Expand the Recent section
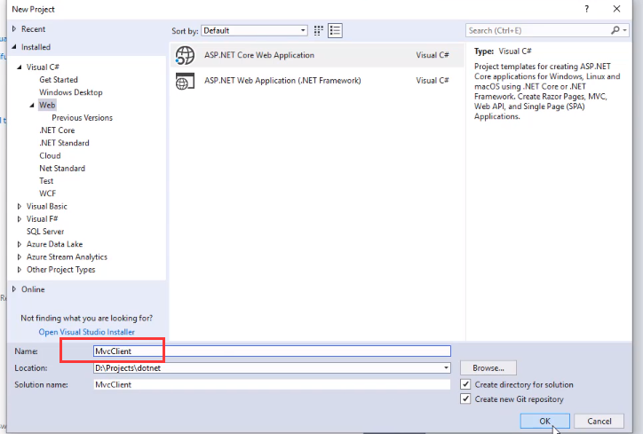The image size is (643, 434). (x=14, y=29)
